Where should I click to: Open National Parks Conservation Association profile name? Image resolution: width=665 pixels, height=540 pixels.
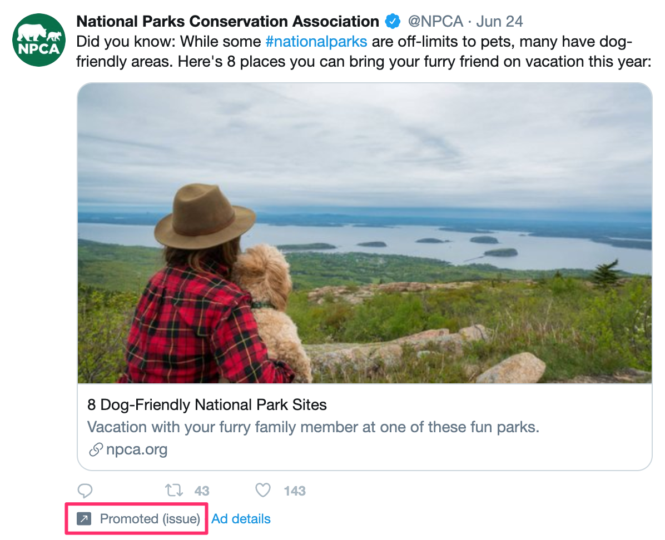tap(227, 22)
